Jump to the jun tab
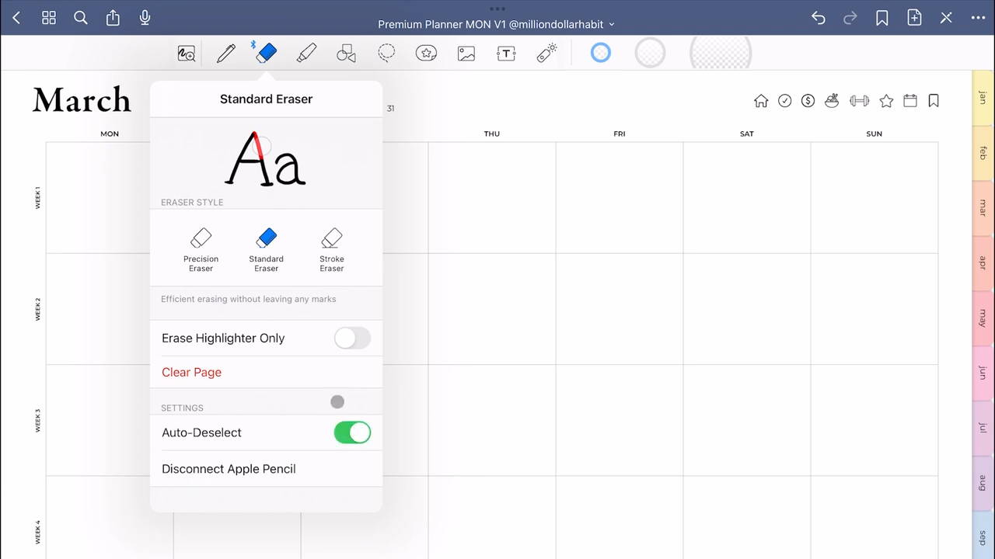This screenshot has width=995, height=559. click(x=983, y=373)
